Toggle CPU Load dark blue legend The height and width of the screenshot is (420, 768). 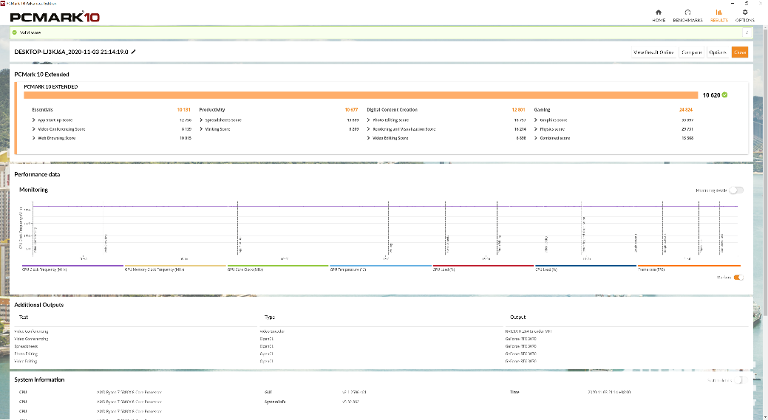586,268
